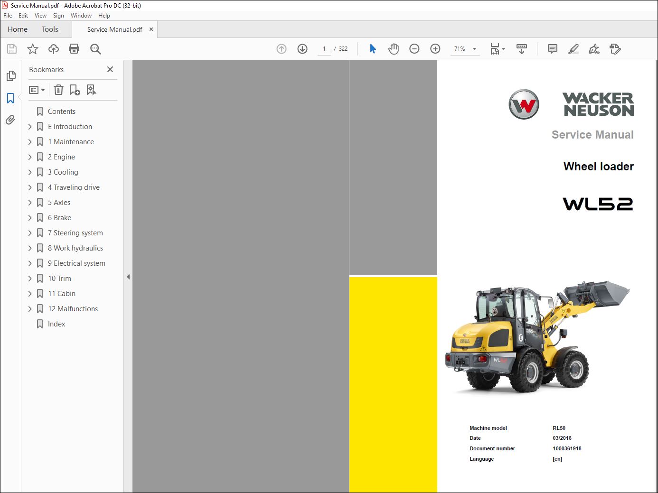658x493 pixels.
Task: Go to next page arrow
Action: click(302, 49)
